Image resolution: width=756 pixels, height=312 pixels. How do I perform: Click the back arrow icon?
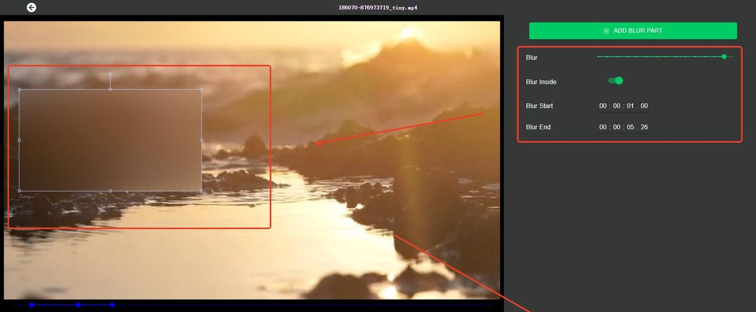pyautogui.click(x=31, y=8)
